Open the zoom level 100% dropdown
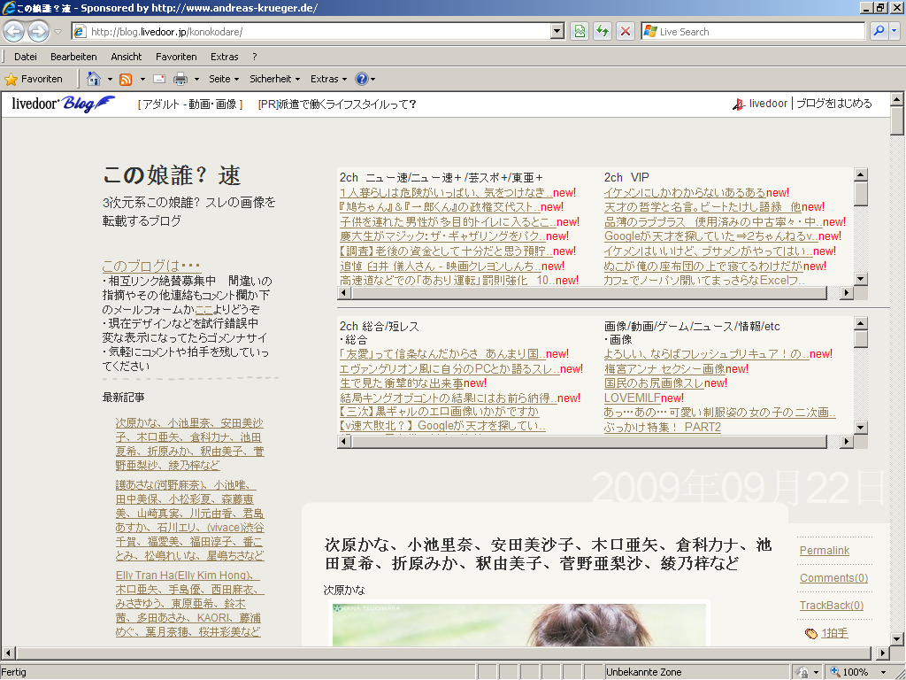This screenshot has height=680, width=906. tap(883, 672)
